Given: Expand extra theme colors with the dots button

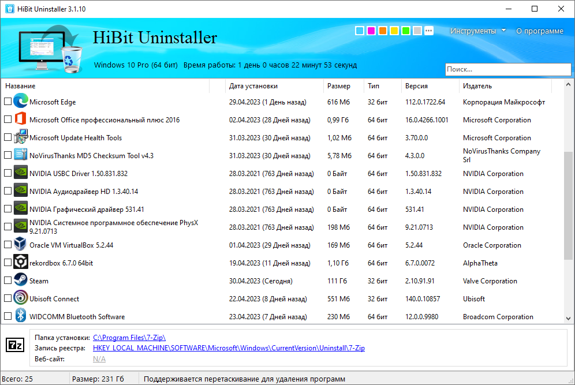Looking at the screenshot, I should 429,31.
